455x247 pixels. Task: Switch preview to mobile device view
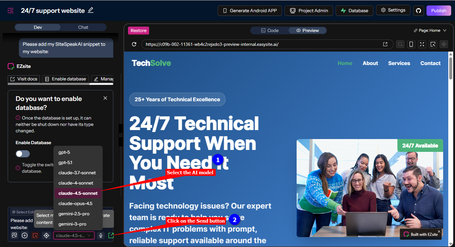(x=411, y=44)
